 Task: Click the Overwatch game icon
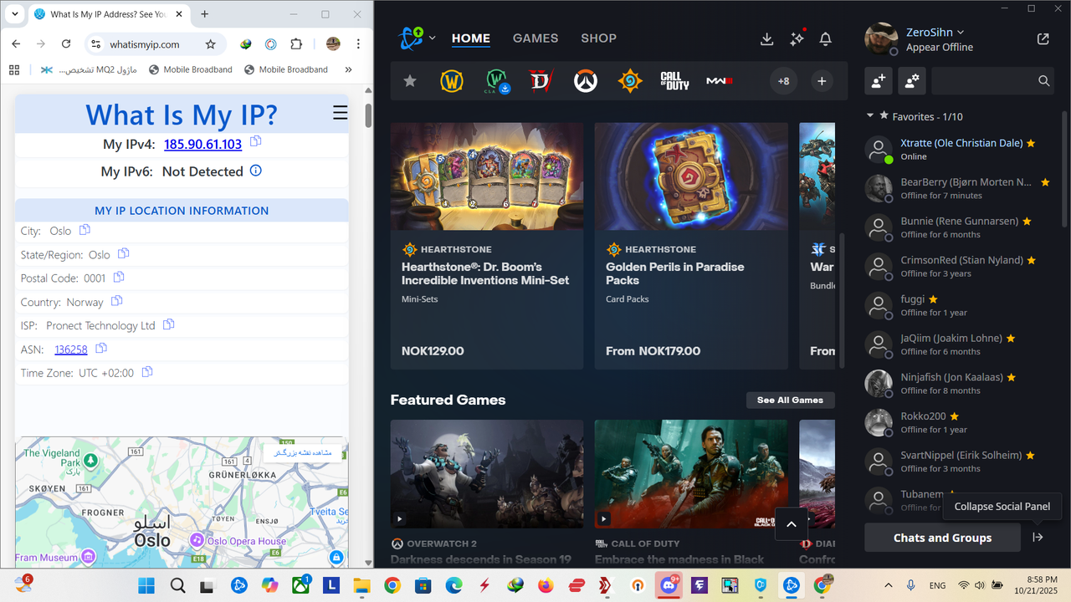click(x=585, y=80)
